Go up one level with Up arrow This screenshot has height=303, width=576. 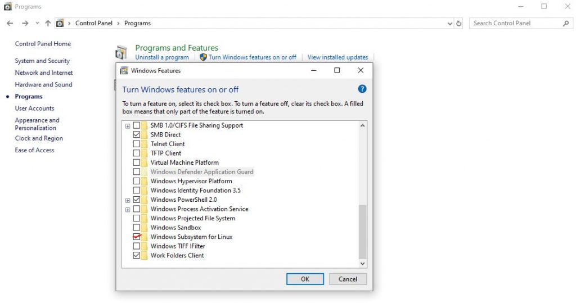point(48,23)
